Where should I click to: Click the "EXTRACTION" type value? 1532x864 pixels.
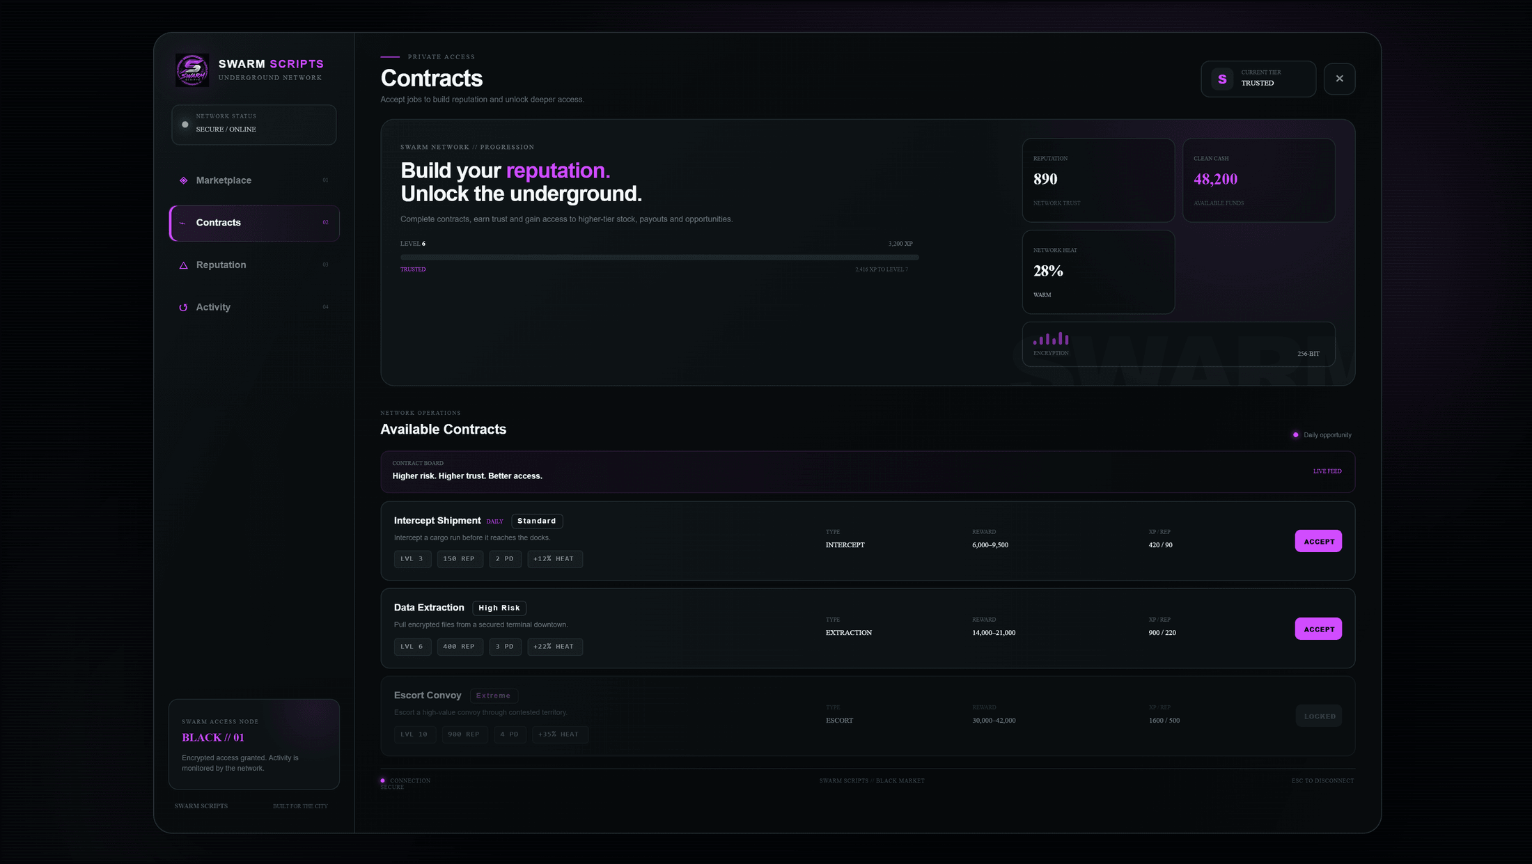coord(849,633)
